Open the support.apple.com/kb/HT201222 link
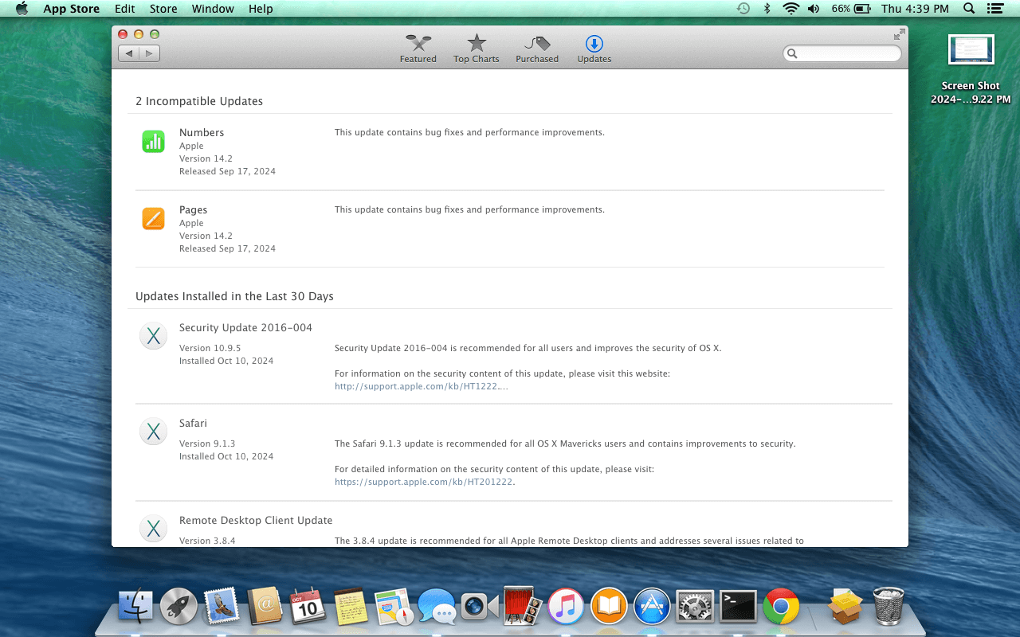Viewport: 1020px width, 637px height. pos(424,482)
